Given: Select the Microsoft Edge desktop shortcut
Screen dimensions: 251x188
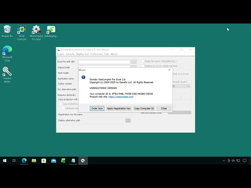Looking at the screenshot, I should [7, 54].
